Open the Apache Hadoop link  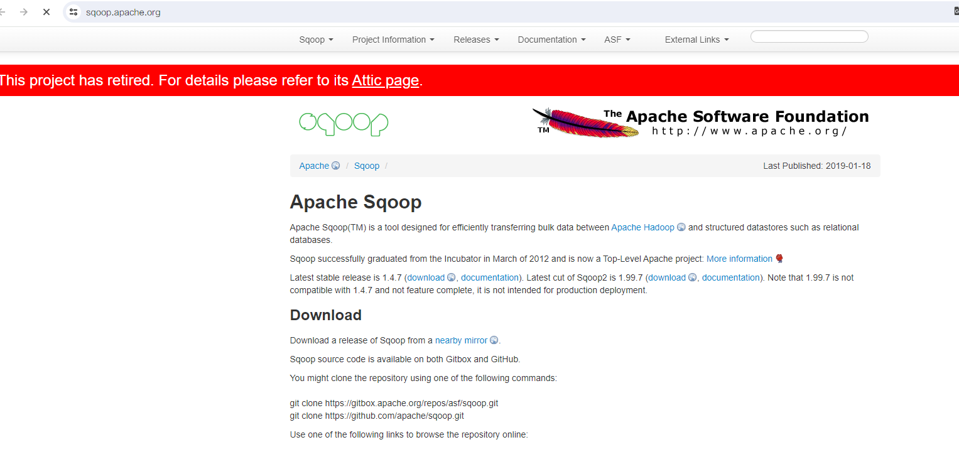click(x=642, y=227)
